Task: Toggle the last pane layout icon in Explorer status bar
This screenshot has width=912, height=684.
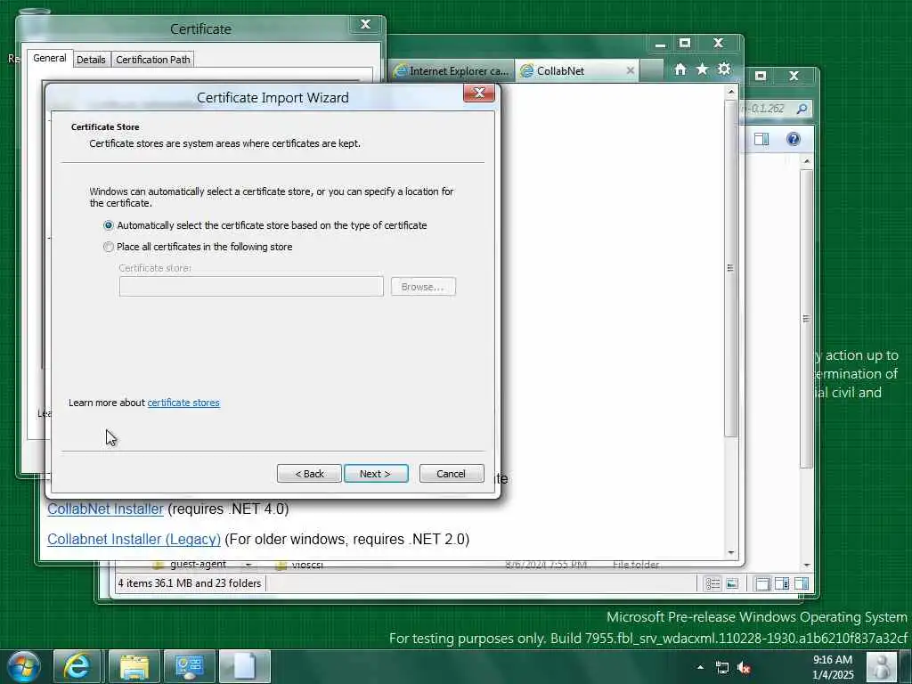Action: pyautogui.click(x=802, y=583)
